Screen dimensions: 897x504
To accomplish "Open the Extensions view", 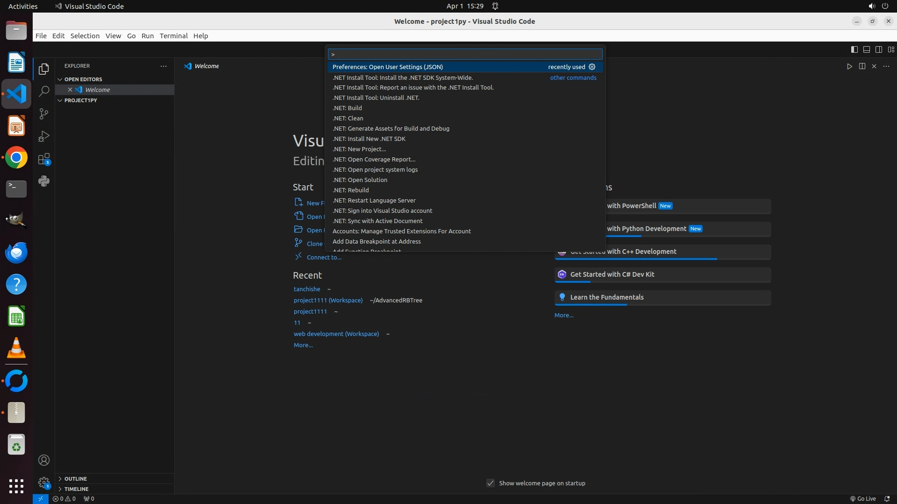I will tap(44, 159).
